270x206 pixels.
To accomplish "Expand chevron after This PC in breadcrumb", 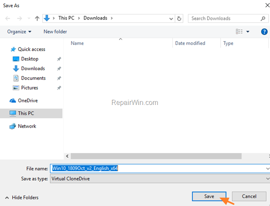I will tap(79, 18).
